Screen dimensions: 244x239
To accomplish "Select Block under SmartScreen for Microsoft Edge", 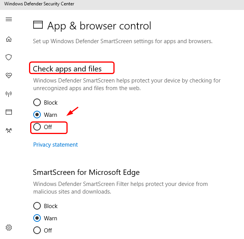I will point(37,206).
